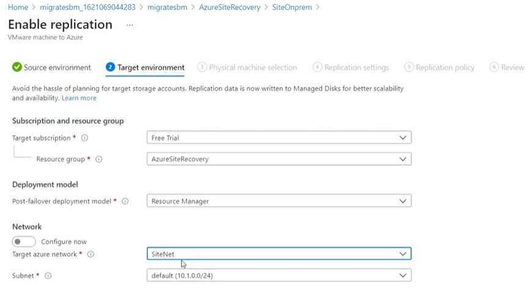Click info icon next to Target subscription
Image resolution: width=530 pixels, height=290 pixels.
pyautogui.click(x=84, y=138)
